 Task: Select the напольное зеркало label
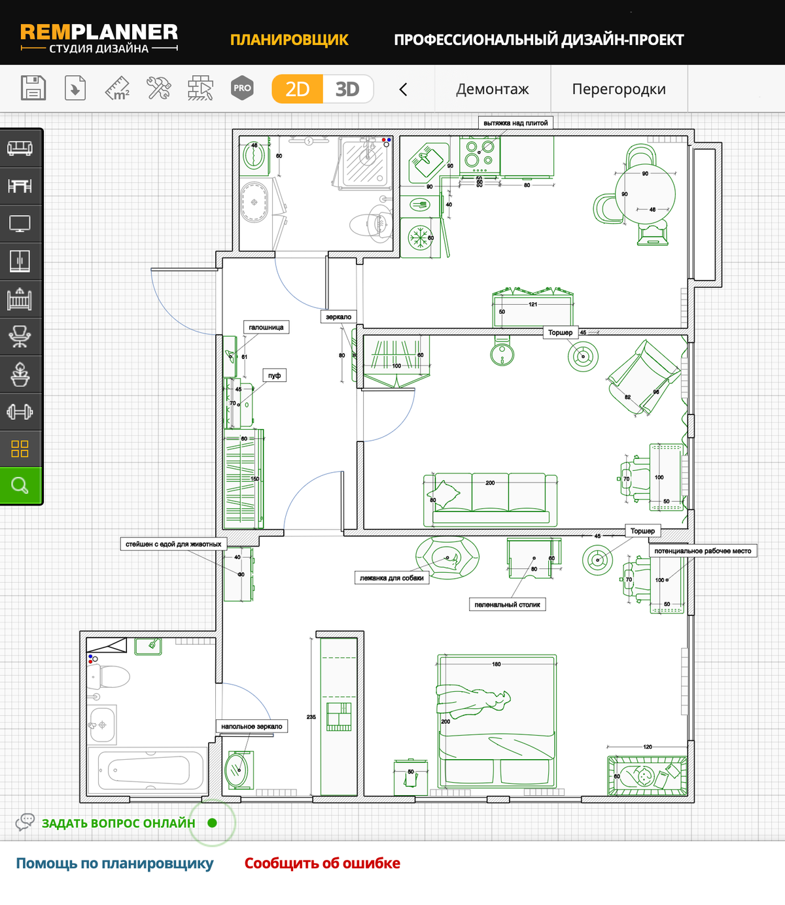coord(252,726)
